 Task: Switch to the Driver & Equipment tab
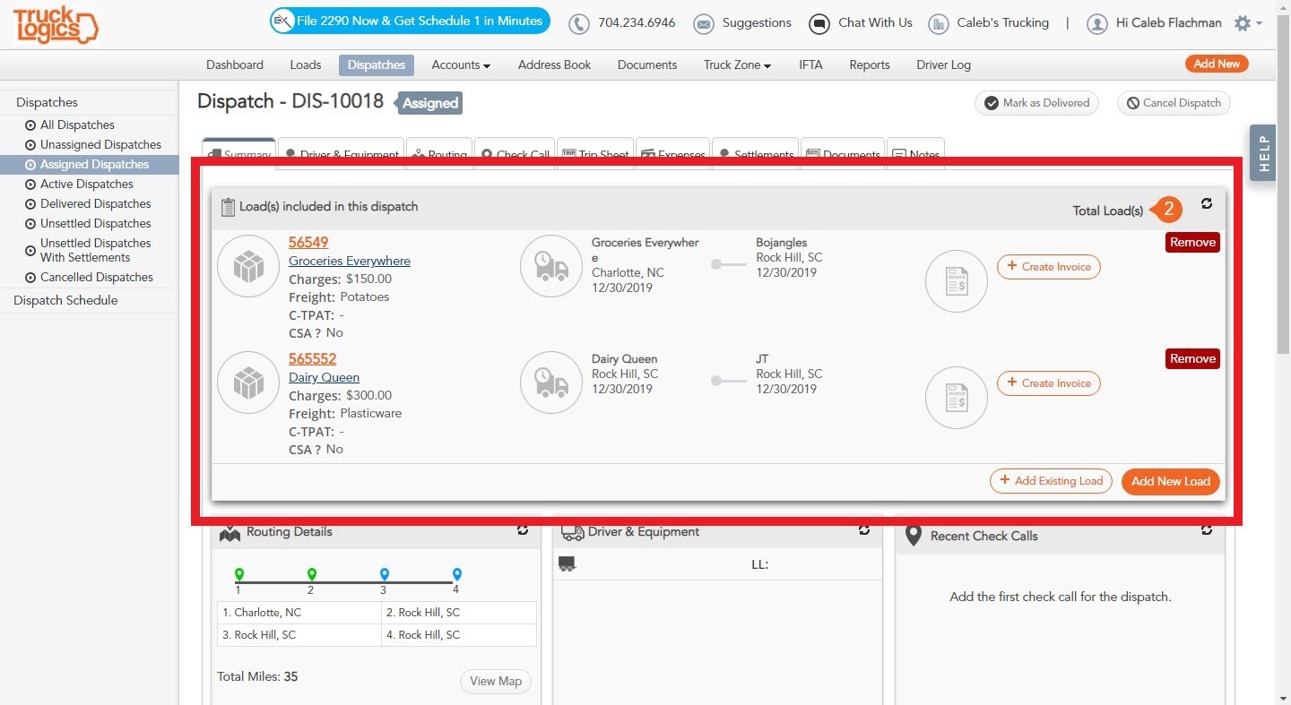342,152
